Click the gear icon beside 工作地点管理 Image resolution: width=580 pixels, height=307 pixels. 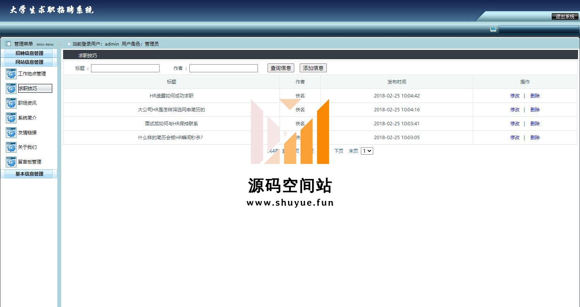coord(11,74)
